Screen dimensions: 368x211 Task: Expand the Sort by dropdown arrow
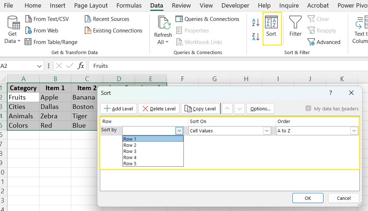click(x=179, y=131)
